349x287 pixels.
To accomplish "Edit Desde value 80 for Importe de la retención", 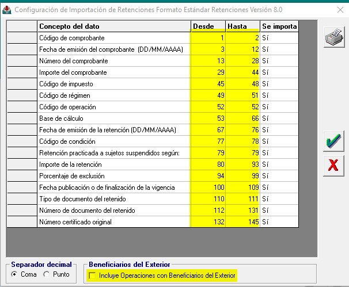I will (x=208, y=164).
